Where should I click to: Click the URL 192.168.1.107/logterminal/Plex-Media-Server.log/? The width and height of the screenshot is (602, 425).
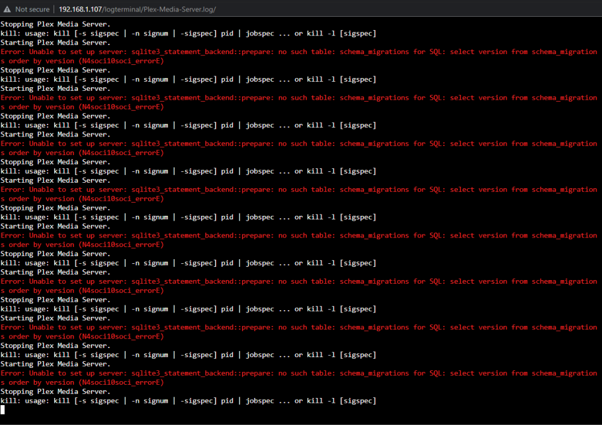(137, 9)
